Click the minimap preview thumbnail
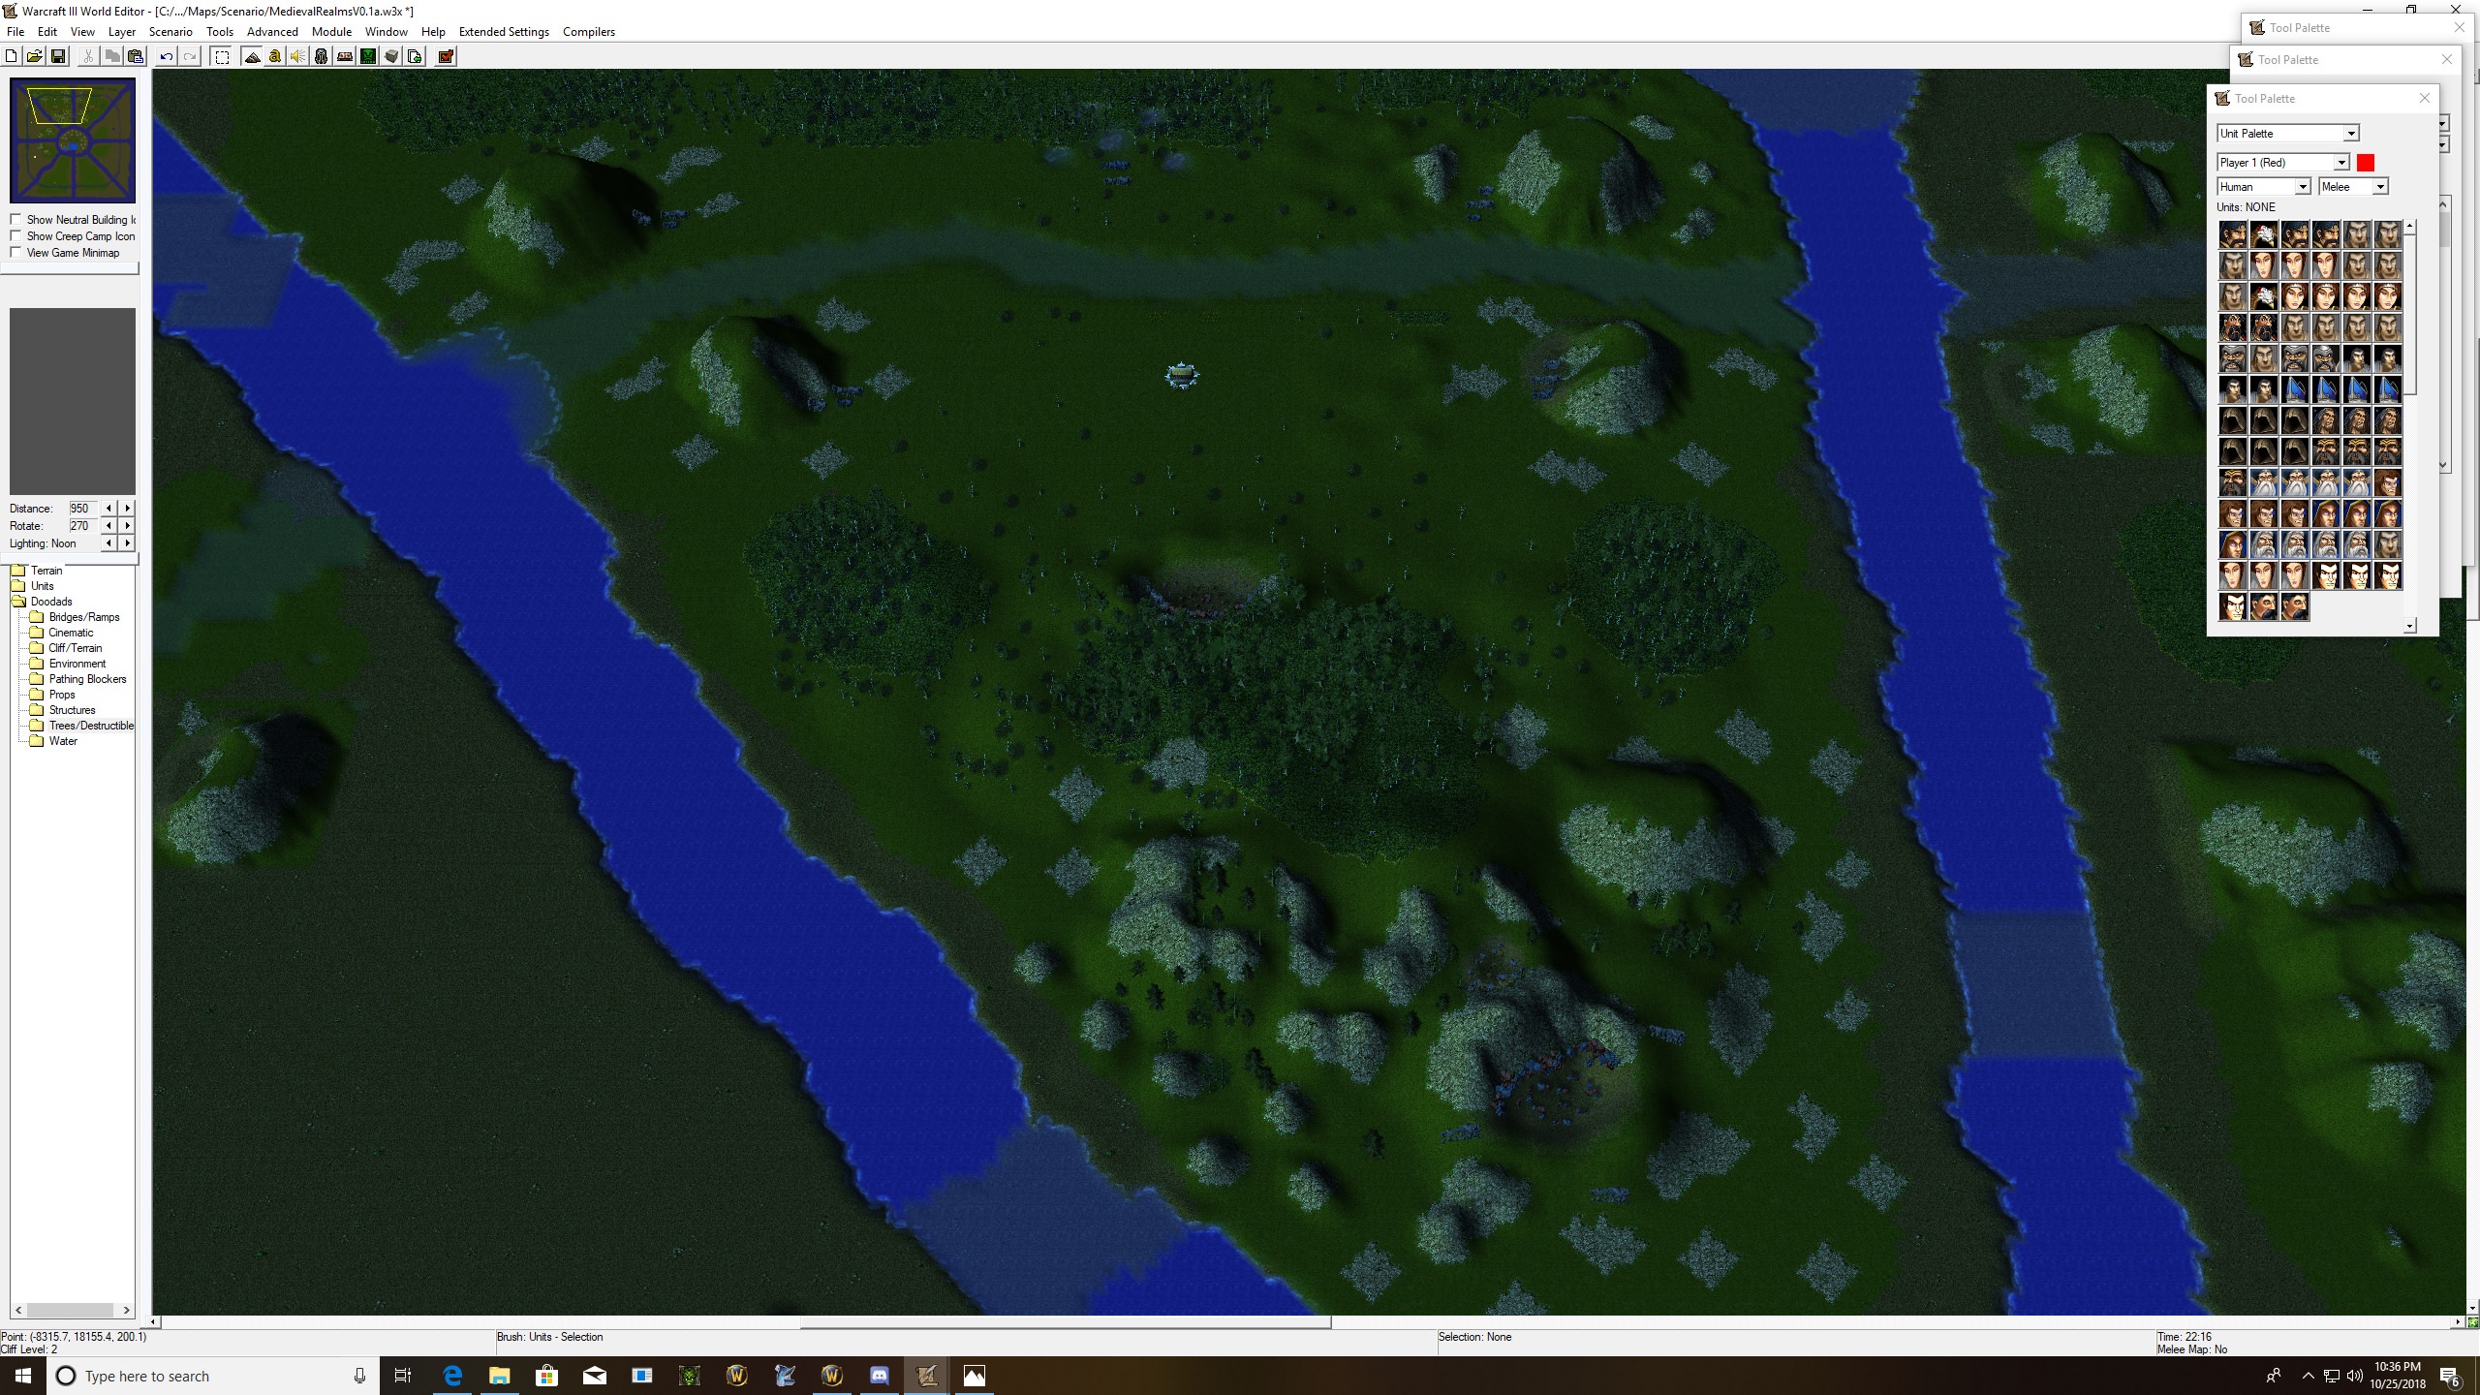 coord(73,140)
